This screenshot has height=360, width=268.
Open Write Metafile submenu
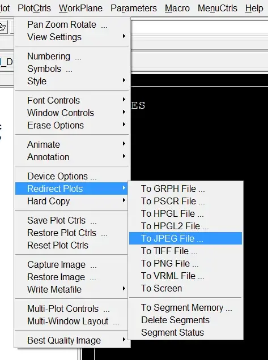[72, 289]
